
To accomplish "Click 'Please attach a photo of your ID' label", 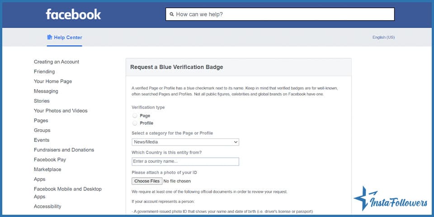I will point(165,172).
